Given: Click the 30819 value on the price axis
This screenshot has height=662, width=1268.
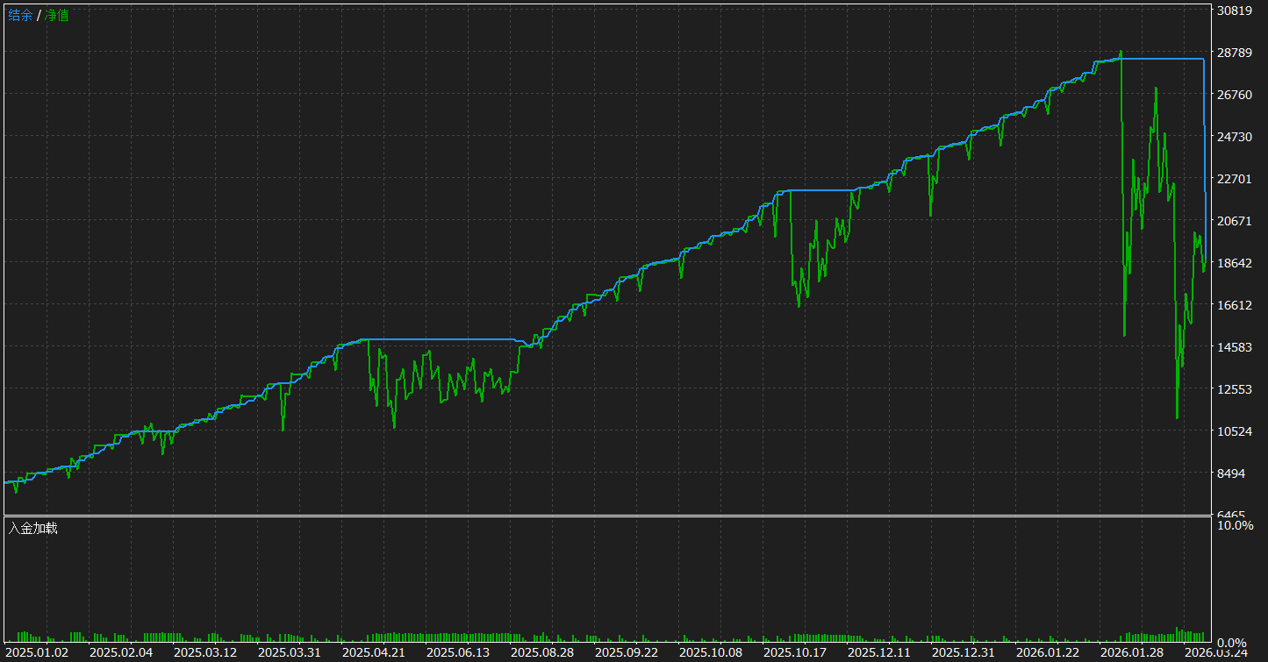Looking at the screenshot, I should click(1235, 11).
